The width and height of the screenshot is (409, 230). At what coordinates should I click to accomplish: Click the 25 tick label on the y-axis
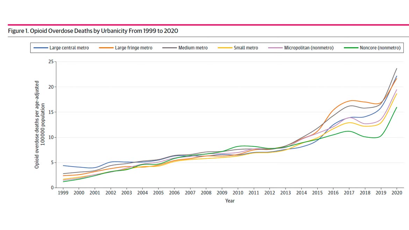51,62
